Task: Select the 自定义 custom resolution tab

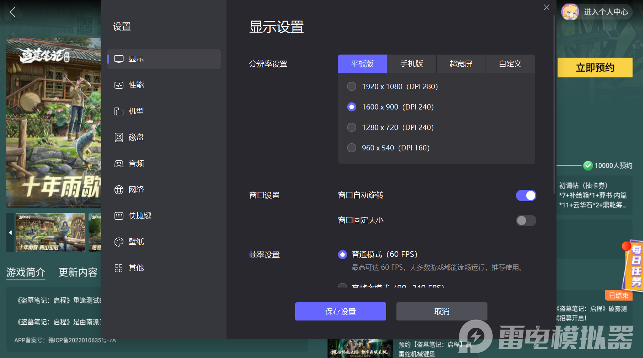Action: pyautogui.click(x=510, y=64)
